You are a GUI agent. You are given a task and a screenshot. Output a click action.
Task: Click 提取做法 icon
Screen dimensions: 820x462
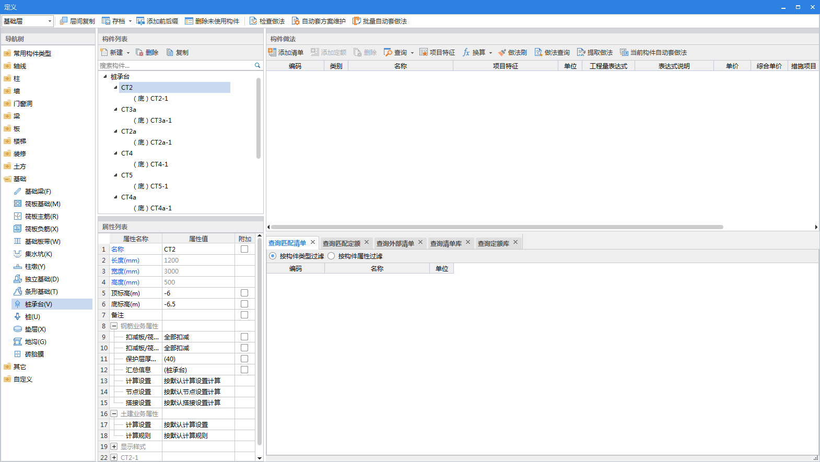[581, 52]
